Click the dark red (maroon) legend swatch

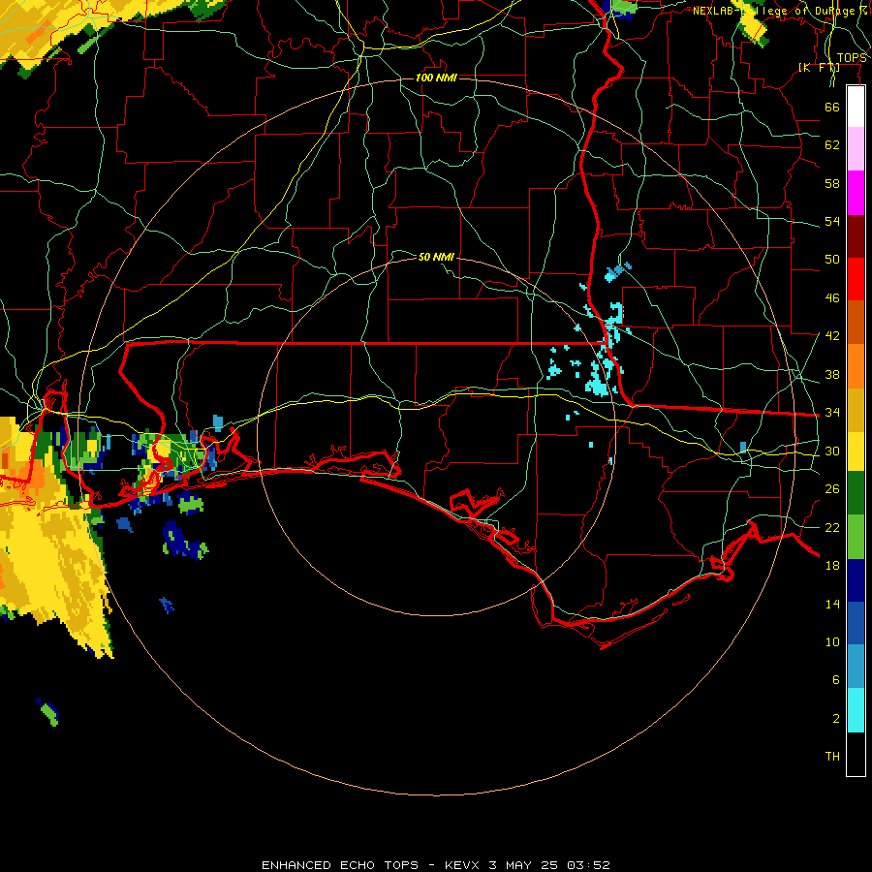(x=856, y=236)
